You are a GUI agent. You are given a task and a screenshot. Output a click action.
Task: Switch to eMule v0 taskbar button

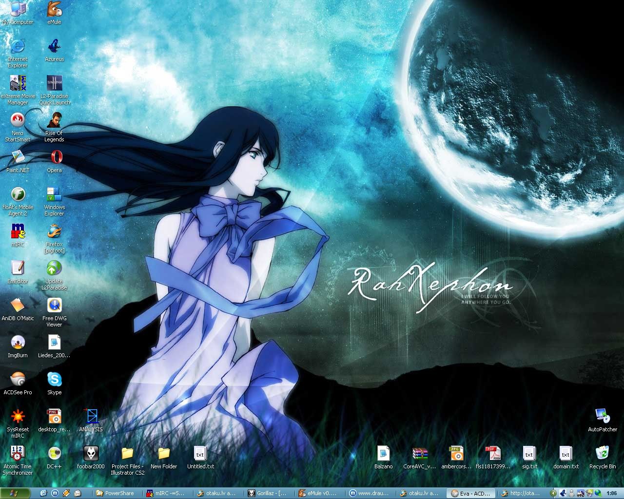pyautogui.click(x=320, y=493)
